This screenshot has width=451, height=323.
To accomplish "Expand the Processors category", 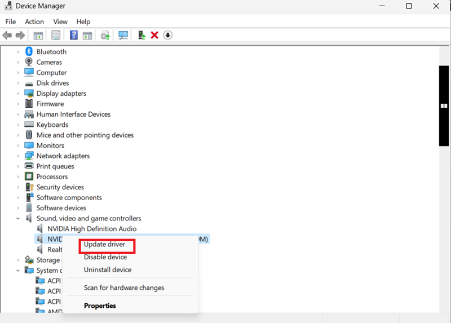I will click(x=18, y=177).
